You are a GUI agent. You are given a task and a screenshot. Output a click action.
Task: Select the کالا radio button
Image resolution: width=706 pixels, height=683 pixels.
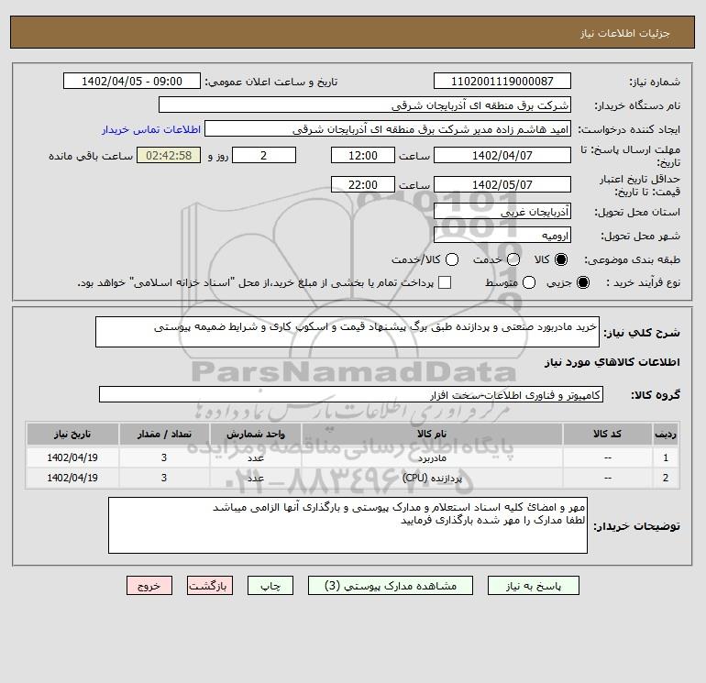(x=561, y=259)
